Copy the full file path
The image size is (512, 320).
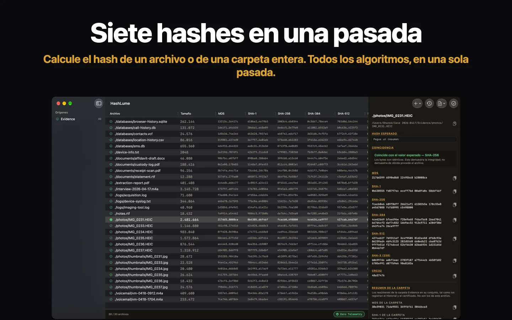[454, 124]
